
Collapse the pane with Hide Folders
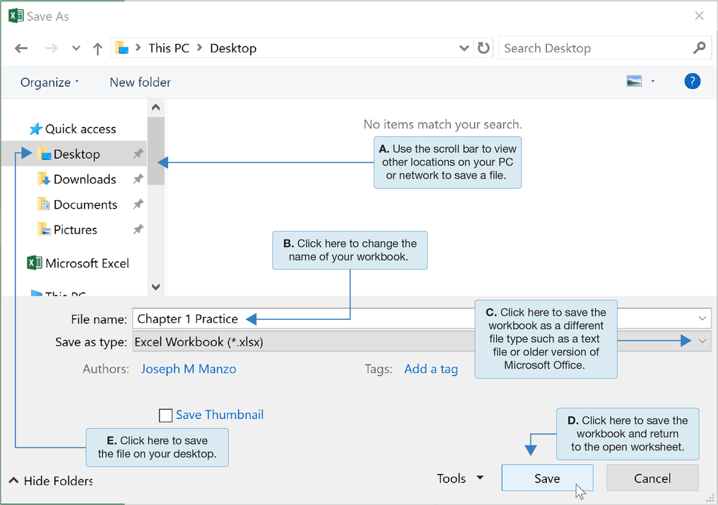(x=57, y=481)
